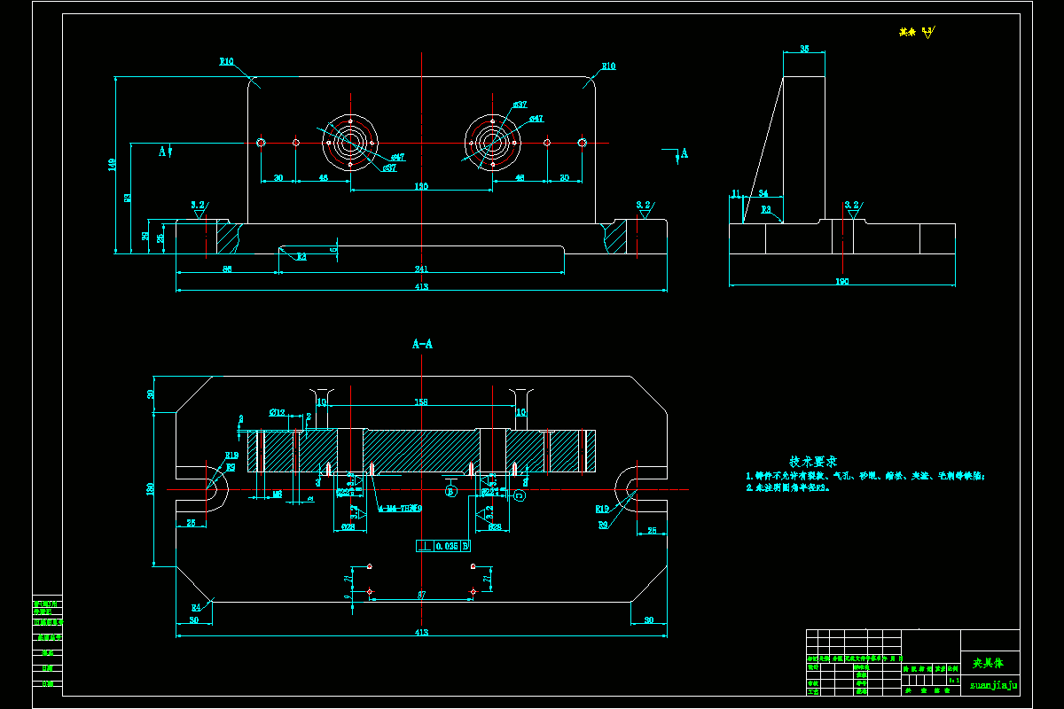Click the 35 dimension atop side view
The width and height of the screenshot is (1064, 709).
pyautogui.click(x=804, y=49)
